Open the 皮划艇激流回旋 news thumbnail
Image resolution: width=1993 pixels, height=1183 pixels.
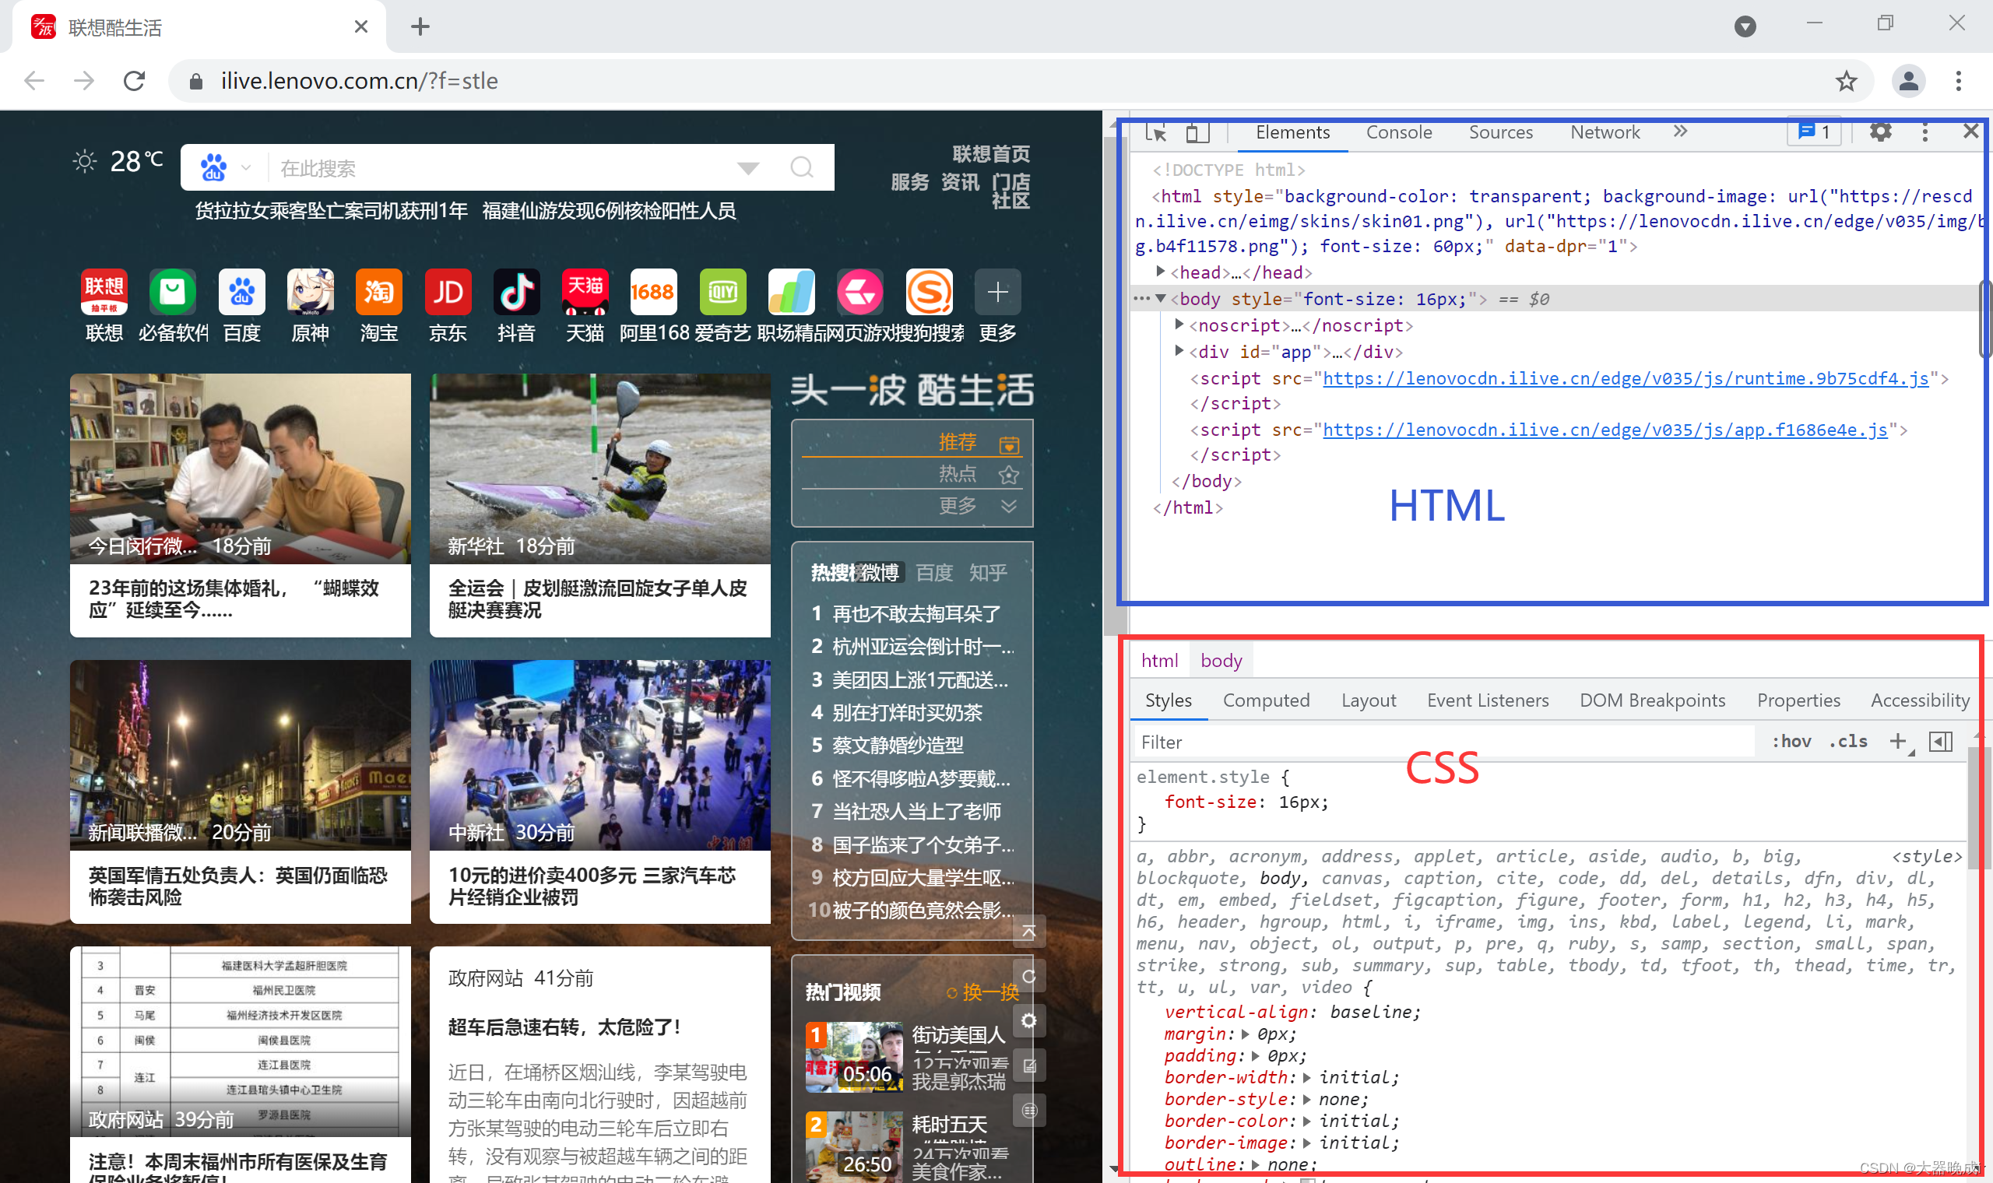[599, 469]
